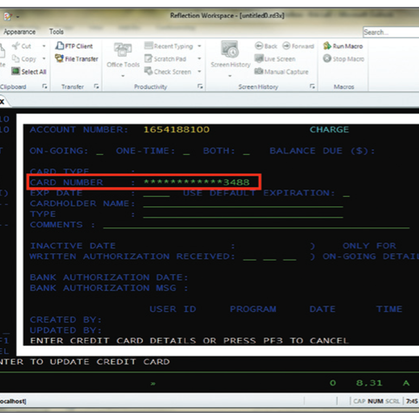Viewport: 419px width, 419px height.
Task: Click the Live Screen icon
Action: (259, 59)
